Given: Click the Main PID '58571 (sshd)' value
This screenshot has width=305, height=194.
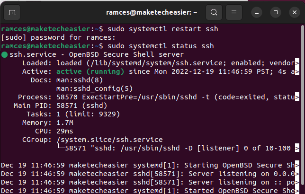Looking at the screenshot, I should tap(81, 106).
